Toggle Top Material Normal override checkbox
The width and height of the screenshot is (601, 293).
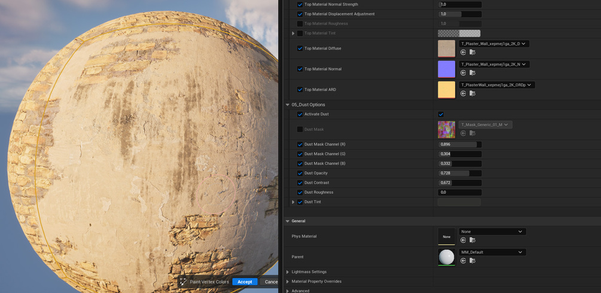[x=300, y=69]
